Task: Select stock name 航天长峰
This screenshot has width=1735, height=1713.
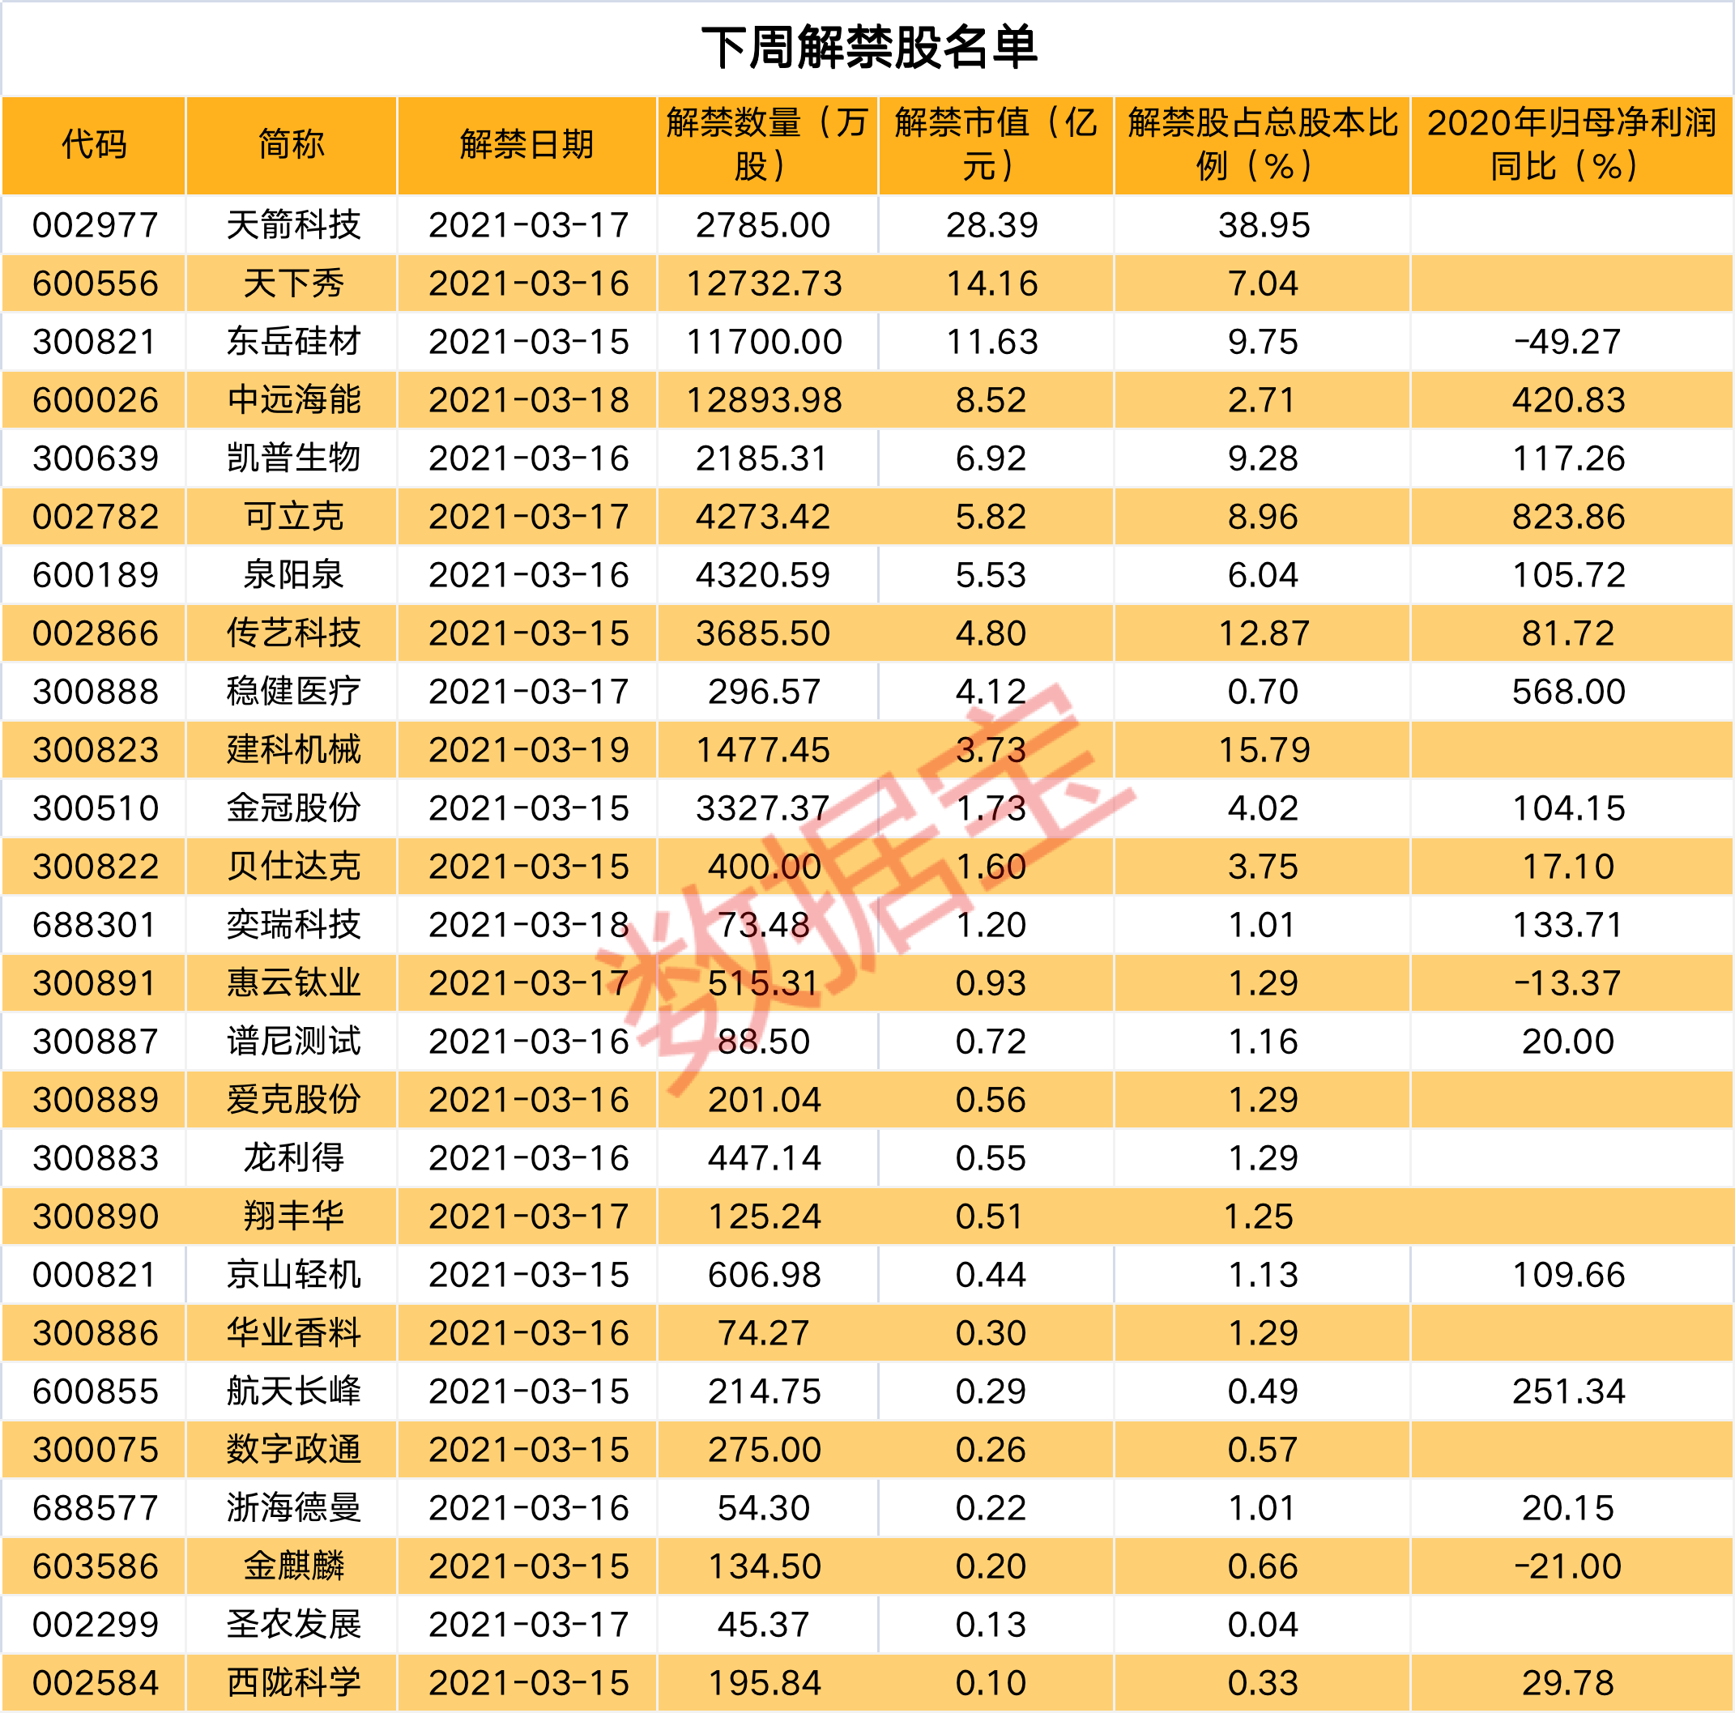Action: pos(292,1391)
